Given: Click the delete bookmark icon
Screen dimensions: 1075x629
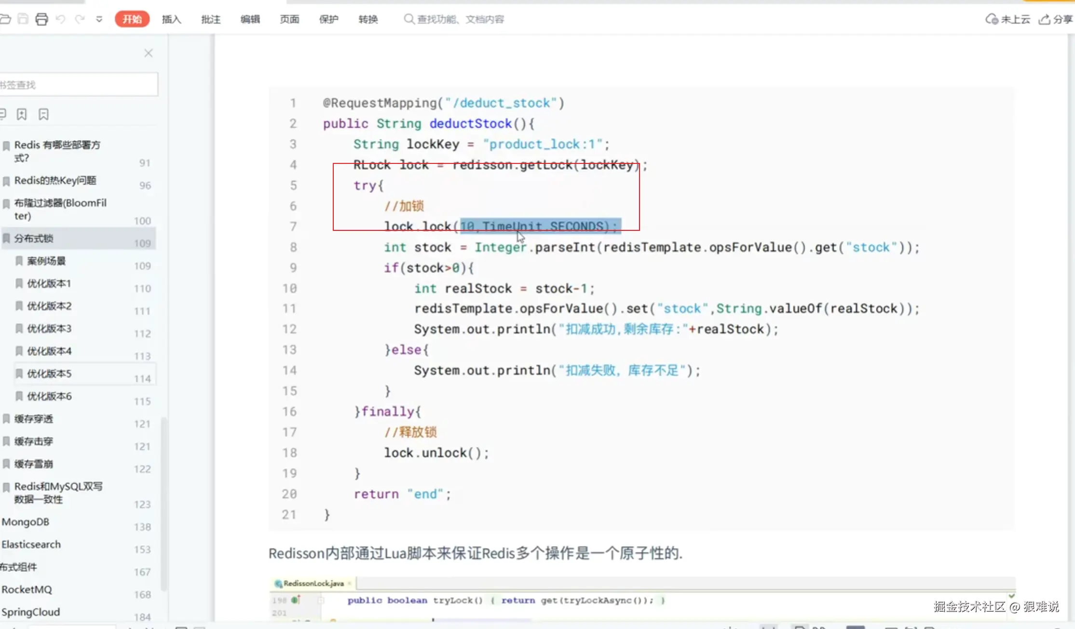Looking at the screenshot, I should pos(43,114).
